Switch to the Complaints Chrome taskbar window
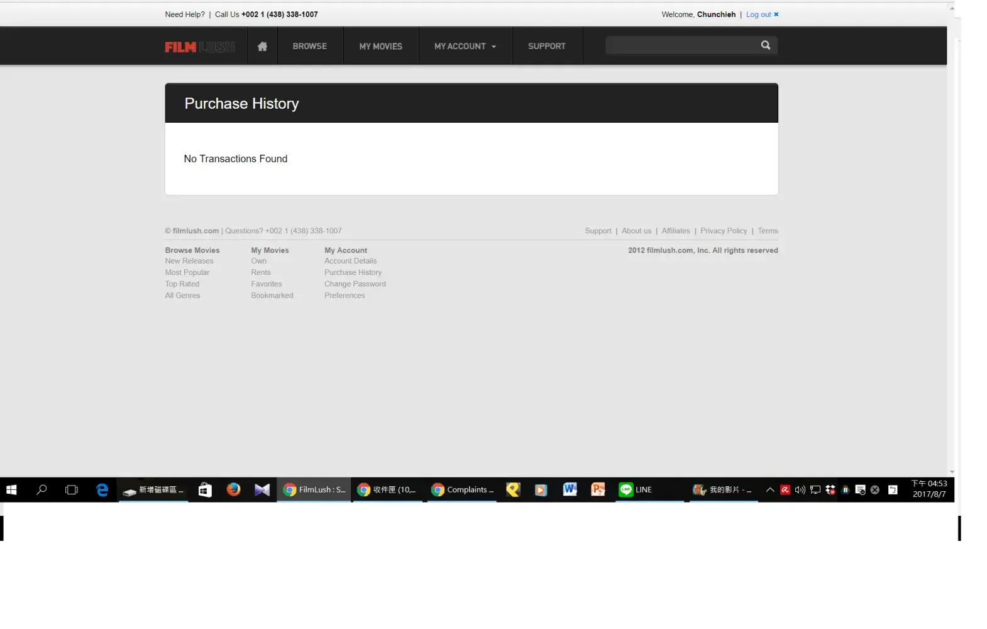Viewport: 987px width, 629px height. coord(462,489)
